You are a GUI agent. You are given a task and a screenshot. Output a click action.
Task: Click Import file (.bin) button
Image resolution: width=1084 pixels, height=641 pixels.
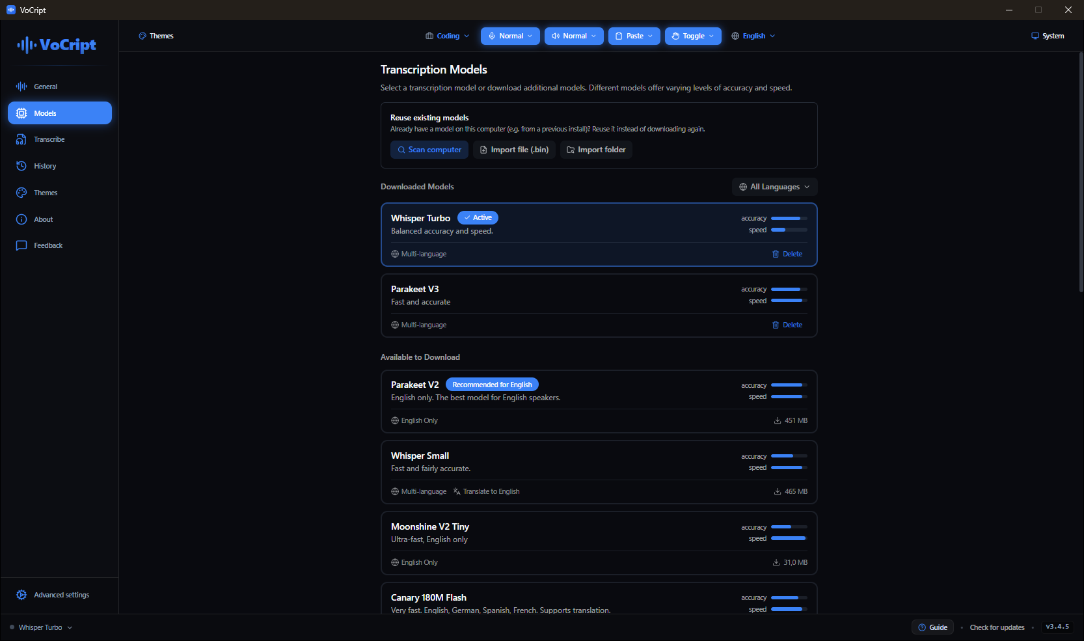[514, 150]
